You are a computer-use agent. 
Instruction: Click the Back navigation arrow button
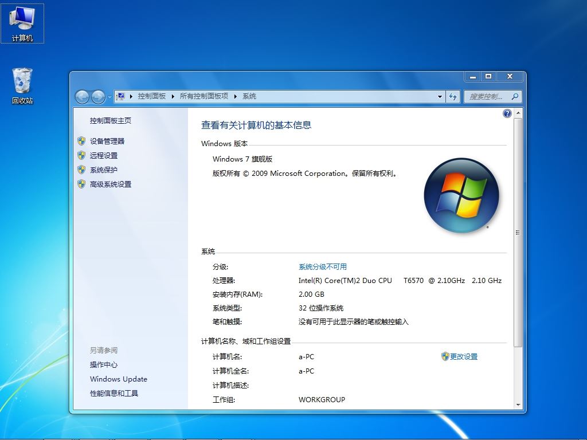82,97
